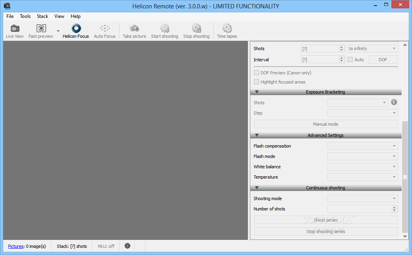Click the settings gear in status bar

[x=128, y=246]
